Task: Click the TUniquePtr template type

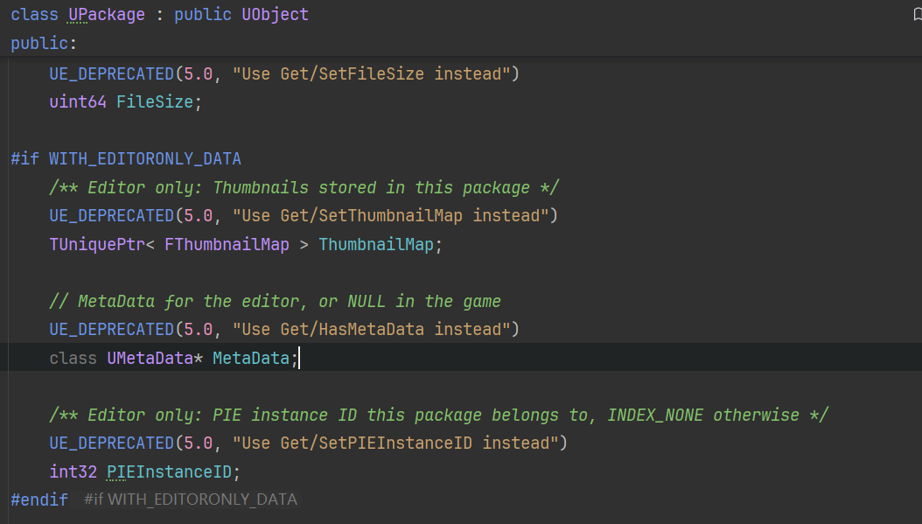Action: (92, 244)
